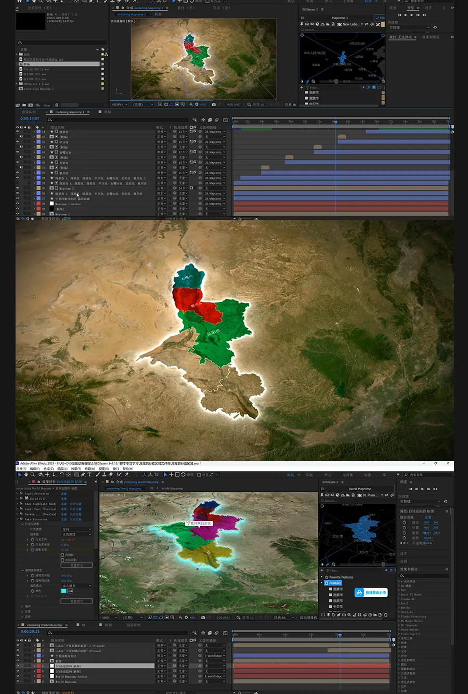This screenshot has height=694, width=468.
Task: Expand the Boris FX Mocha effects category
Action: [x=399, y=595]
